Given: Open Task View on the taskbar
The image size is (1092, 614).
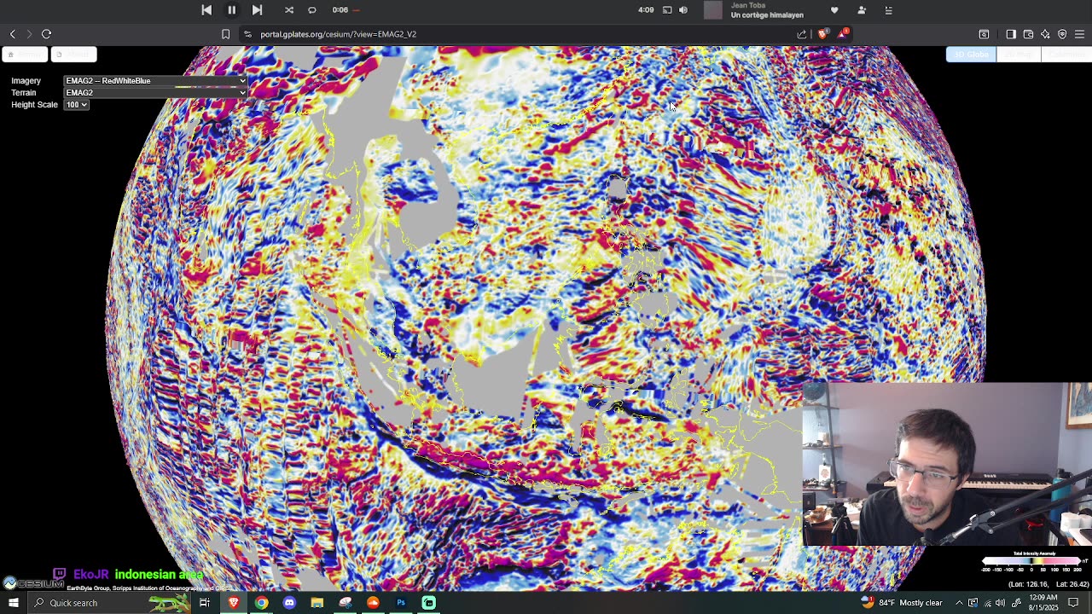Looking at the screenshot, I should click(x=205, y=603).
